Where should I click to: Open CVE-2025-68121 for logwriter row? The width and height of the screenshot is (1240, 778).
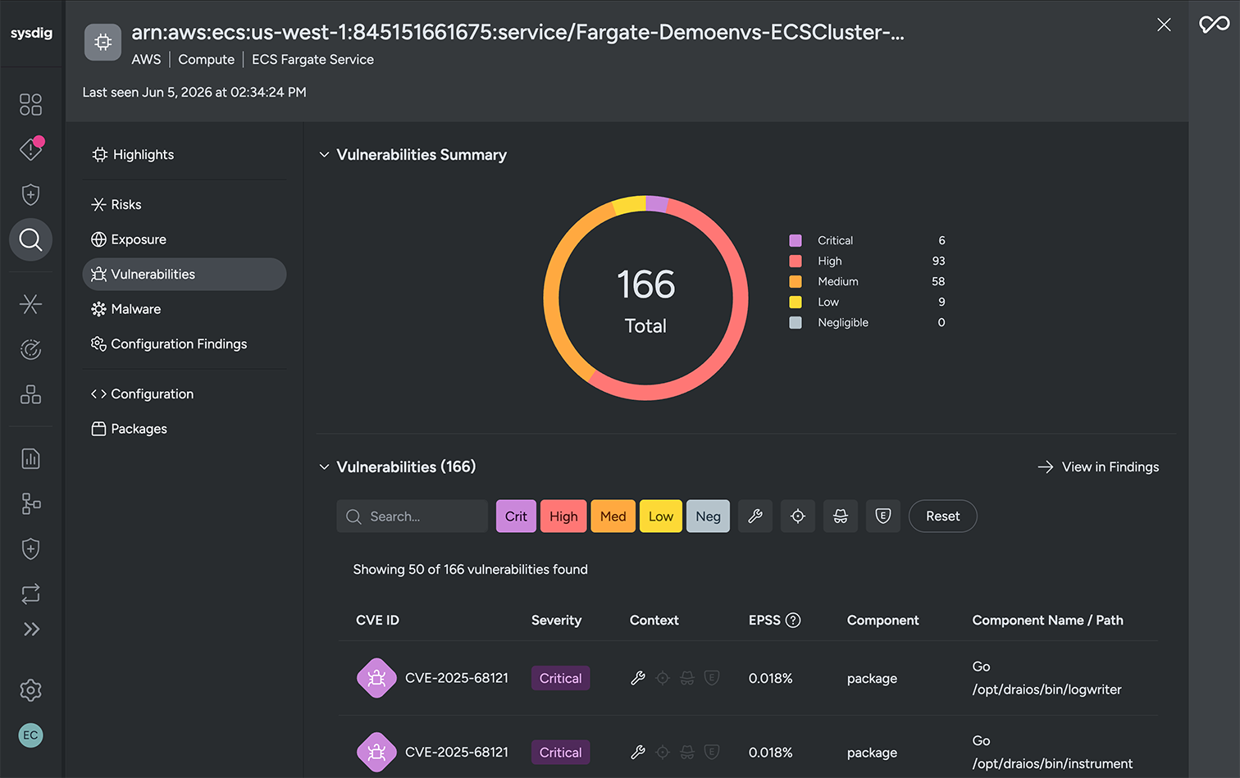click(x=457, y=678)
